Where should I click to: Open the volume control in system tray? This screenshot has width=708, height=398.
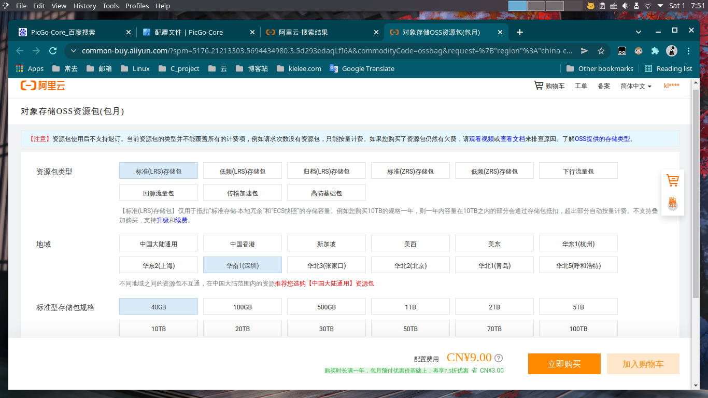tap(625, 6)
